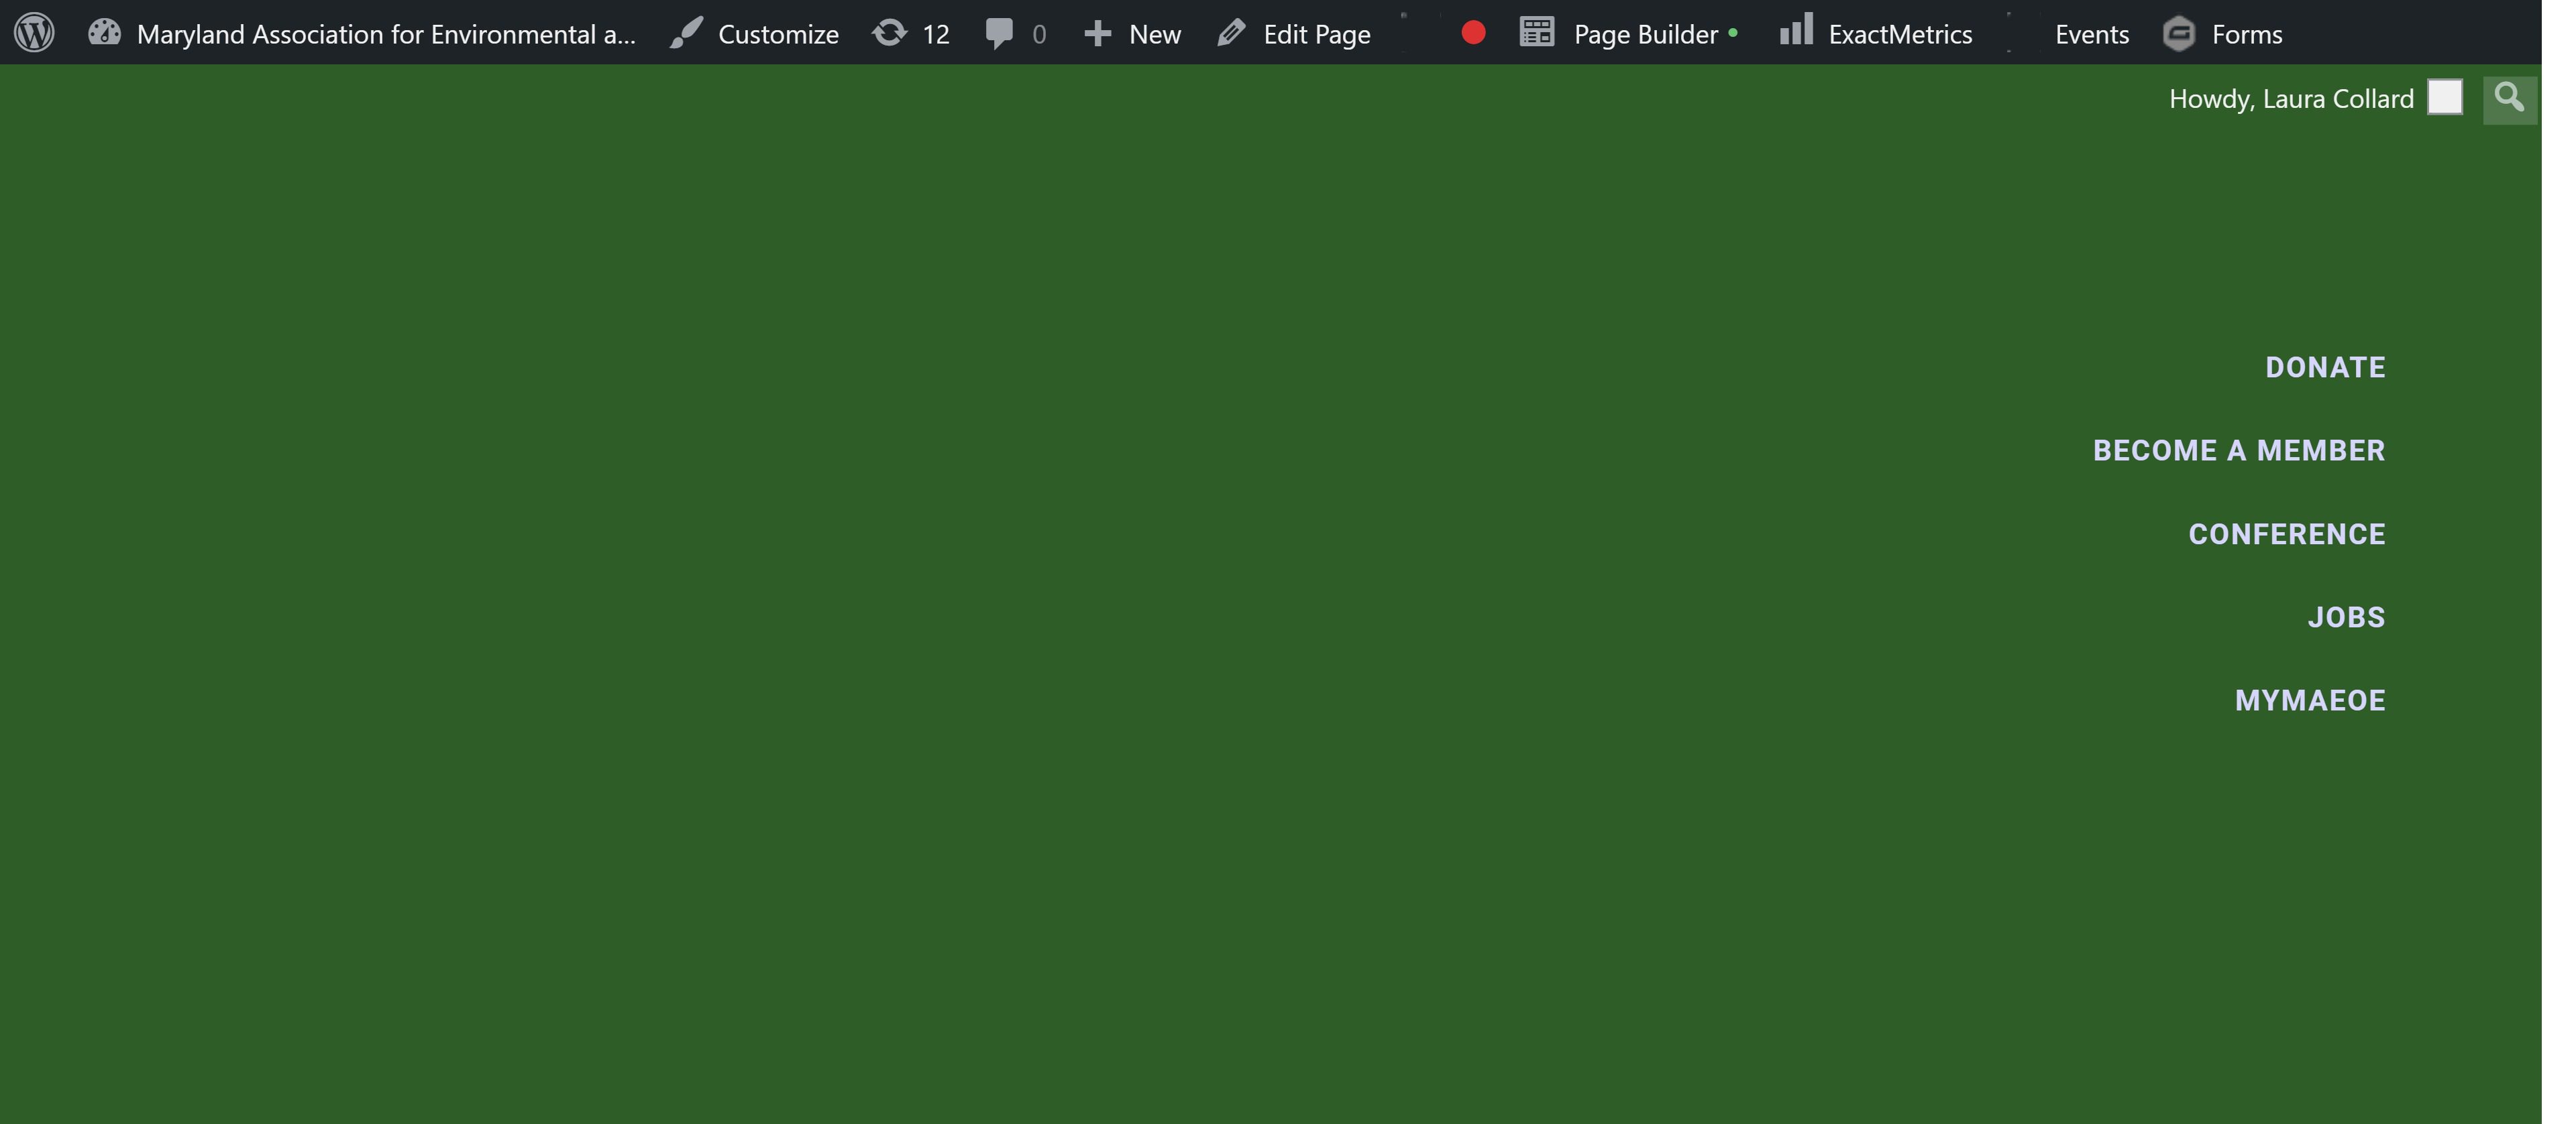Open the WordPress logo menu
Viewport: 2576px width, 1124px height.
(34, 33)
